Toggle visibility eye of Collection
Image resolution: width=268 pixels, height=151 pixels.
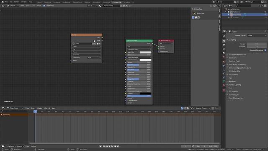click(x=265, y=12)
